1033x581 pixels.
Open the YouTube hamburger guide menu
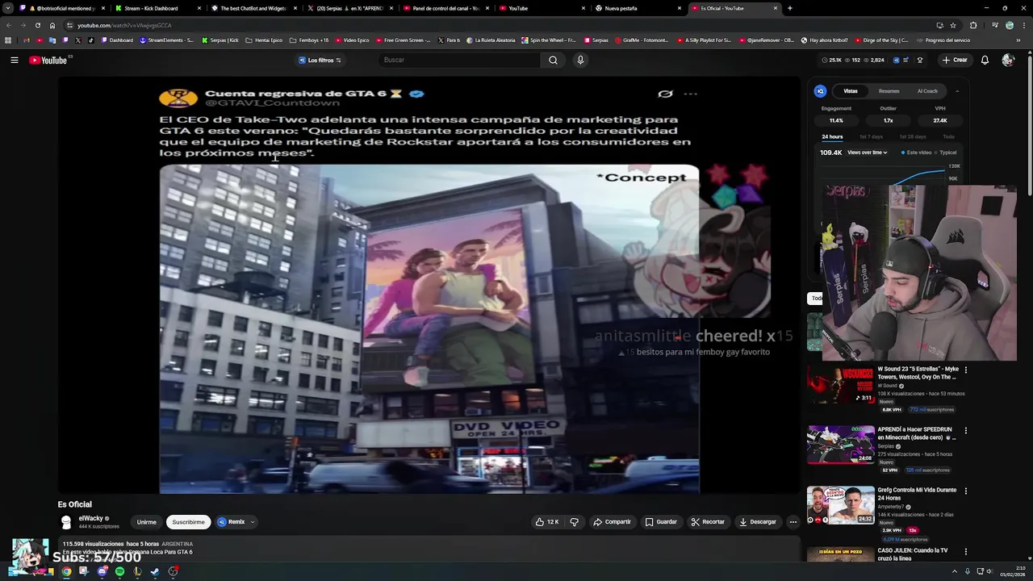pyautogui.click(x=15, y=60)
